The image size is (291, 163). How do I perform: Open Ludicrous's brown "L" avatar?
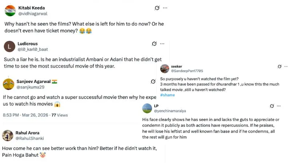9,46
